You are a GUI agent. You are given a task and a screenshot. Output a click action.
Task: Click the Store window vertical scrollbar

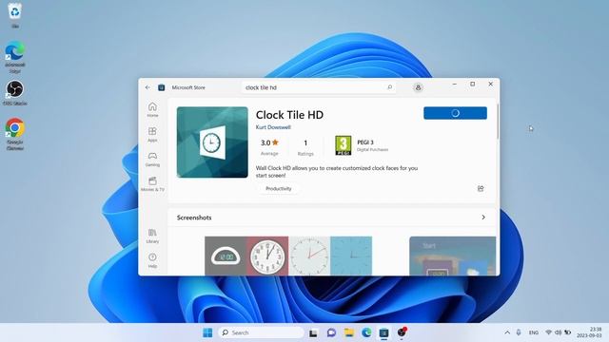tap(497, 122)
